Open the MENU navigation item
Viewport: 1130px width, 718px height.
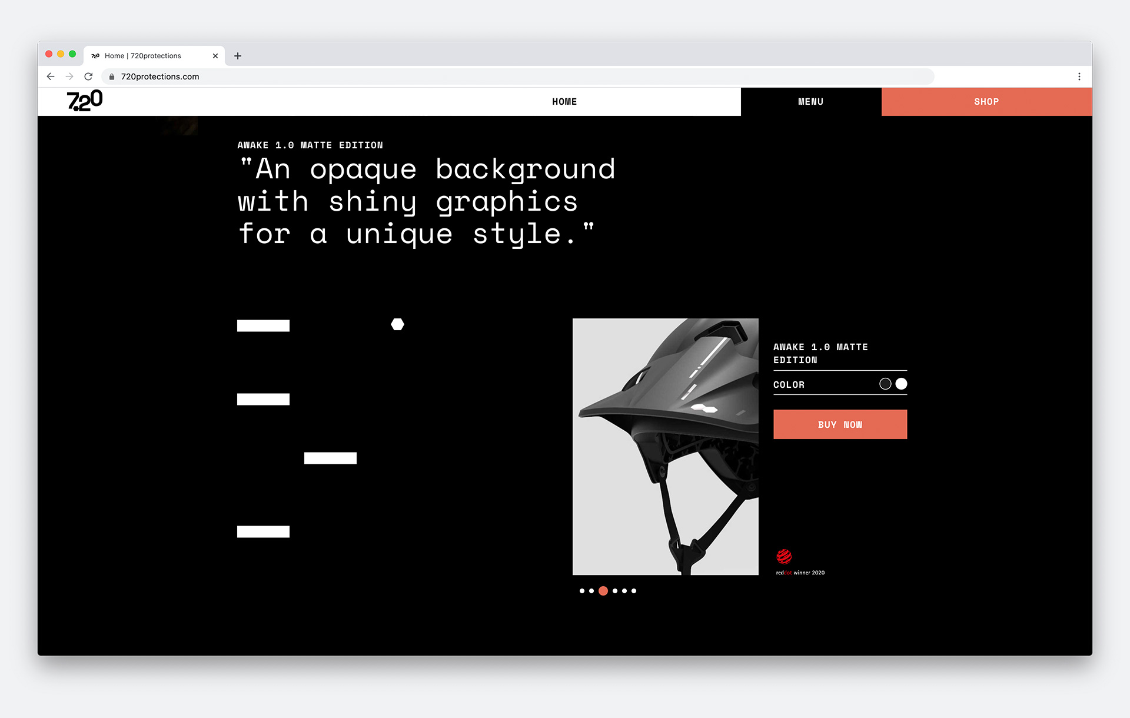[x=811, y=102]
